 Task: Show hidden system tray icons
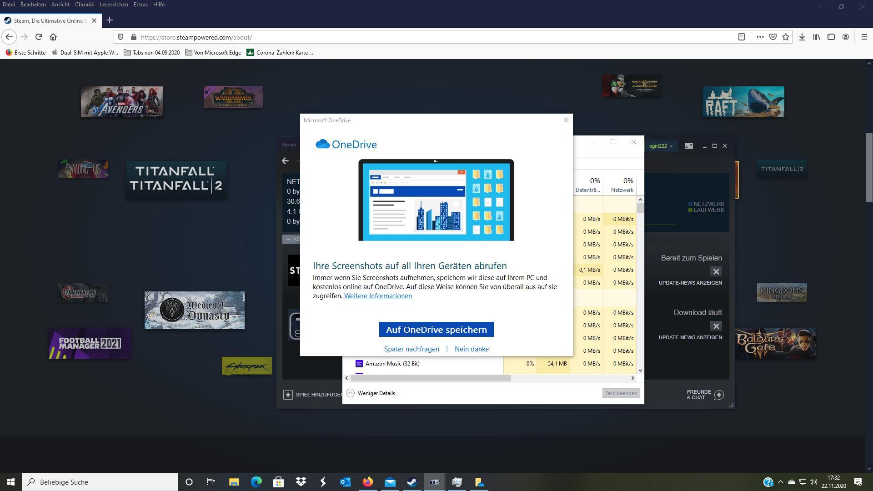point(781,482)
